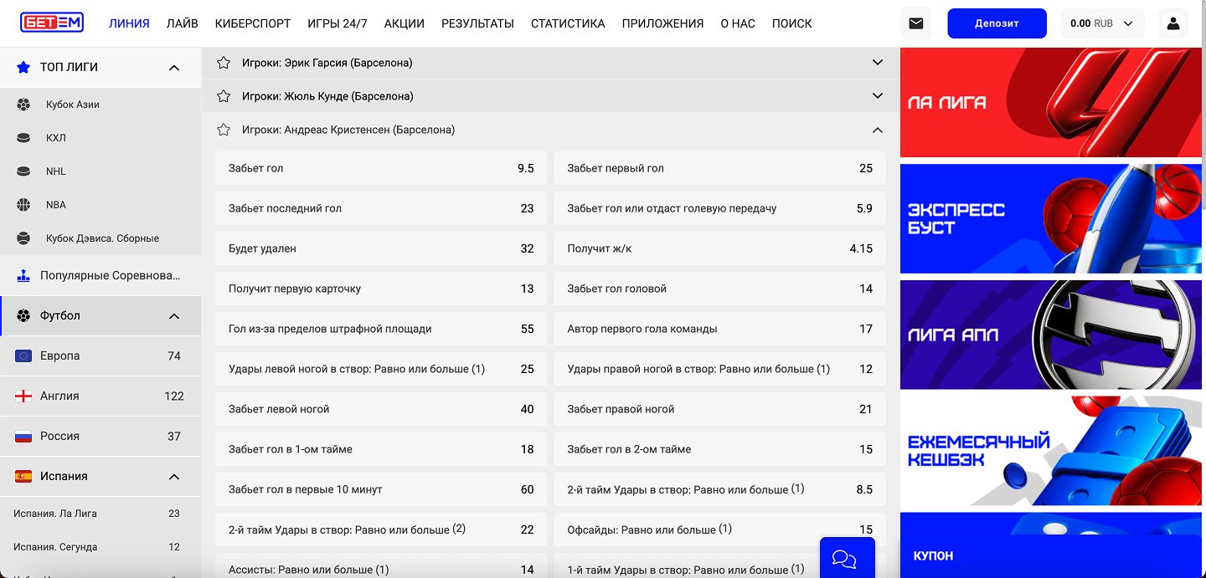Collapse the Испания leagues list
The width and height of the screenshot is (1206, 578).
coord(174,477)
